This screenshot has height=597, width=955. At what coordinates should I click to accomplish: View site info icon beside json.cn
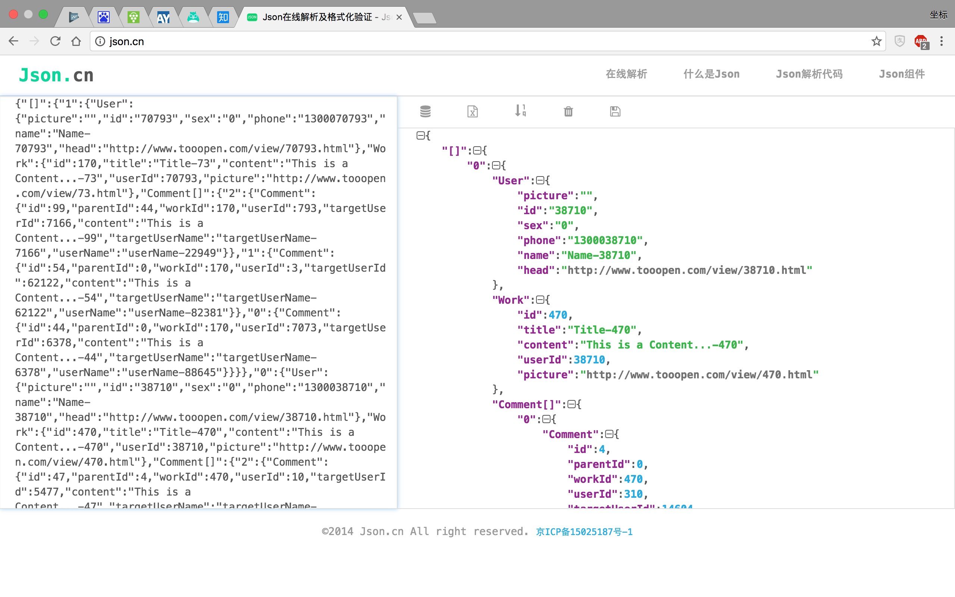[x=100, y=41]
